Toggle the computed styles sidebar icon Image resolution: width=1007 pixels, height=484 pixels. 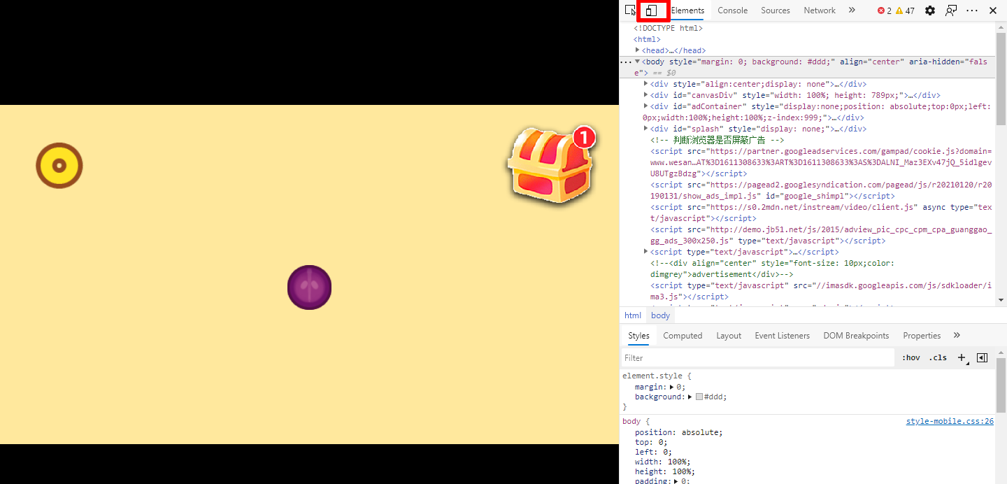tap(982, 357)
